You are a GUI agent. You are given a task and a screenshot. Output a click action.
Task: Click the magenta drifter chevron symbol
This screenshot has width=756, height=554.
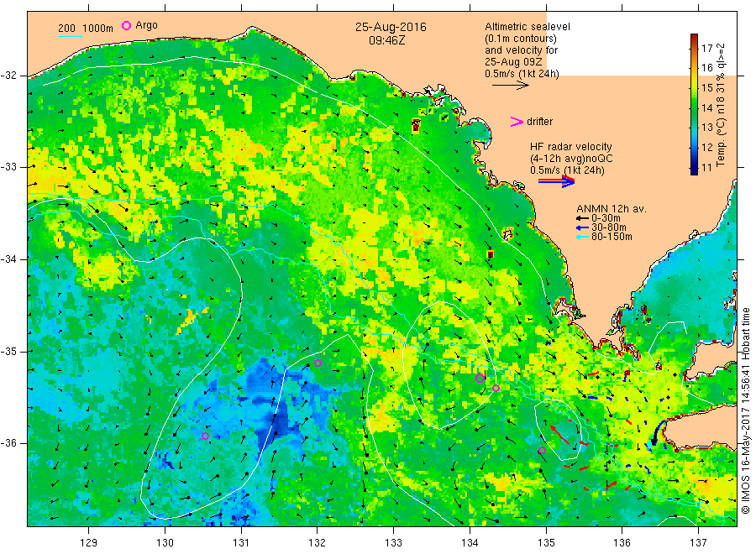pos(517,122)
